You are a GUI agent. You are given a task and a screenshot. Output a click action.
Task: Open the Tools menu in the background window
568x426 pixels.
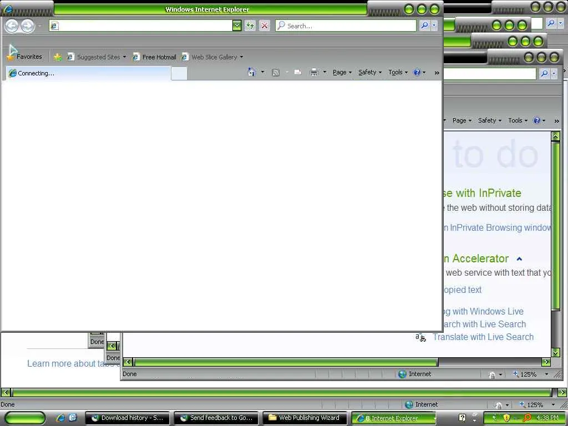(518, 120)
